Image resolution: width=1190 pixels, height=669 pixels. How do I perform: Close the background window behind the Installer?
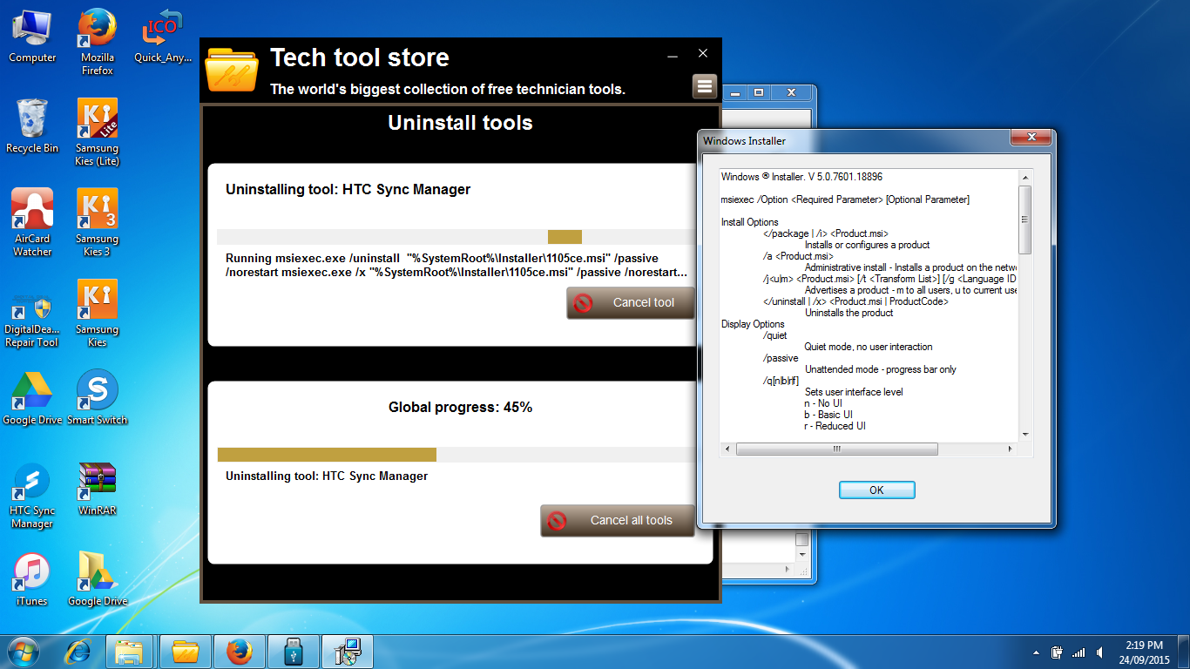coord(791,91)
